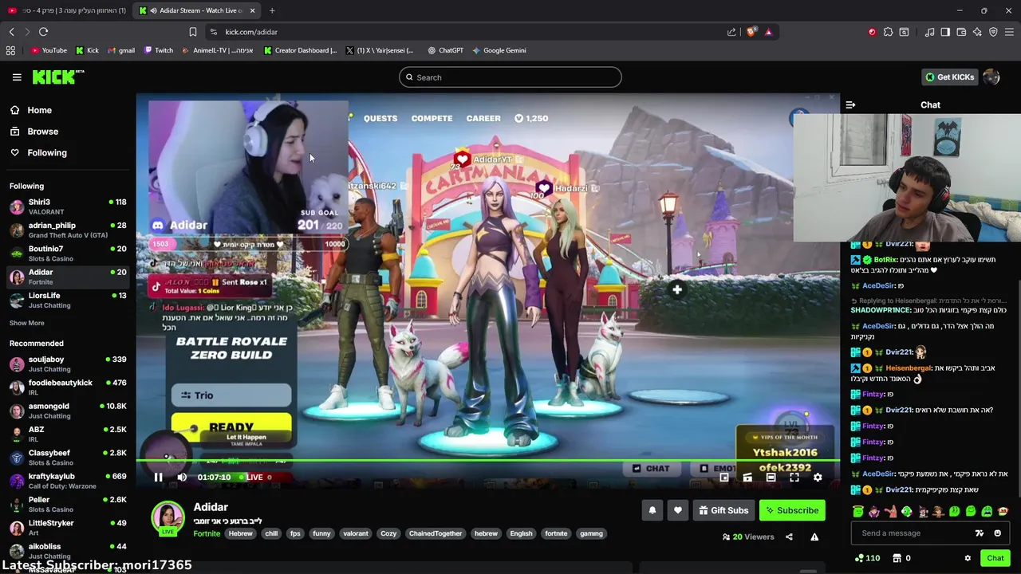Viewport: 1021px width, 574px height.
Task: Toggle theater mode in video player
Action: coord(771,478)
